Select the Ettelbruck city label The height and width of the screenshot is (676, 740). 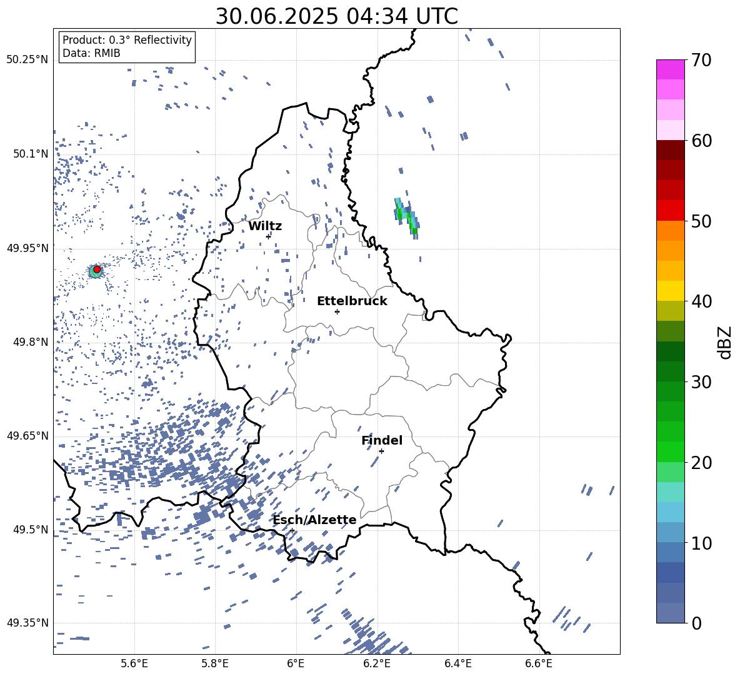[352, 301]
